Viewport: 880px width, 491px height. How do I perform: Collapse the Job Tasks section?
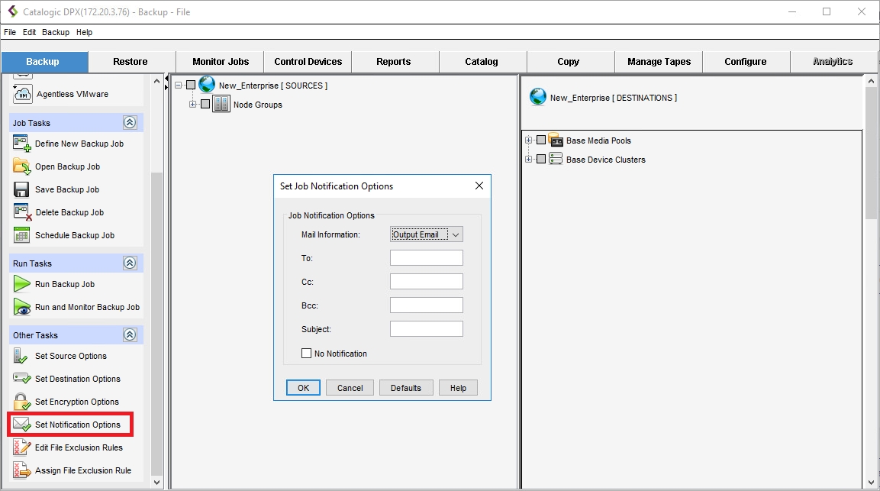[x=130, y=123]
